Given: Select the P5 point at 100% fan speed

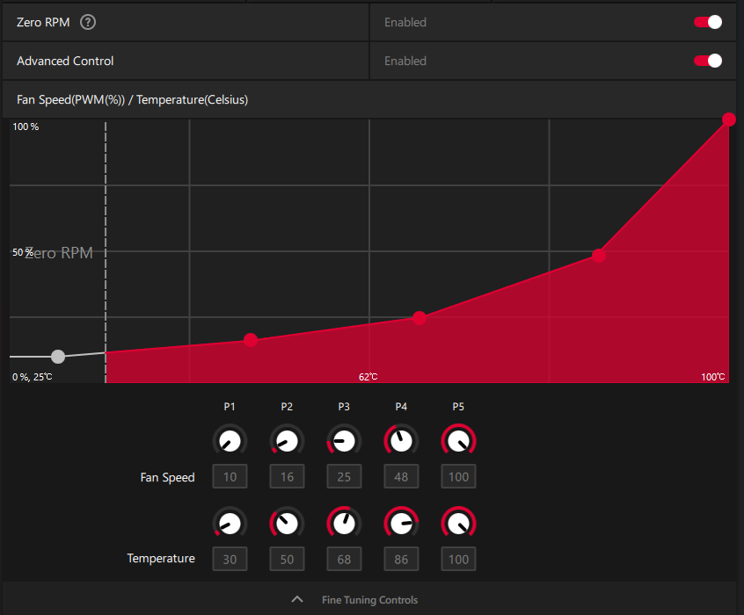Looking at the screenshot, I should click(x=729, y=119).
